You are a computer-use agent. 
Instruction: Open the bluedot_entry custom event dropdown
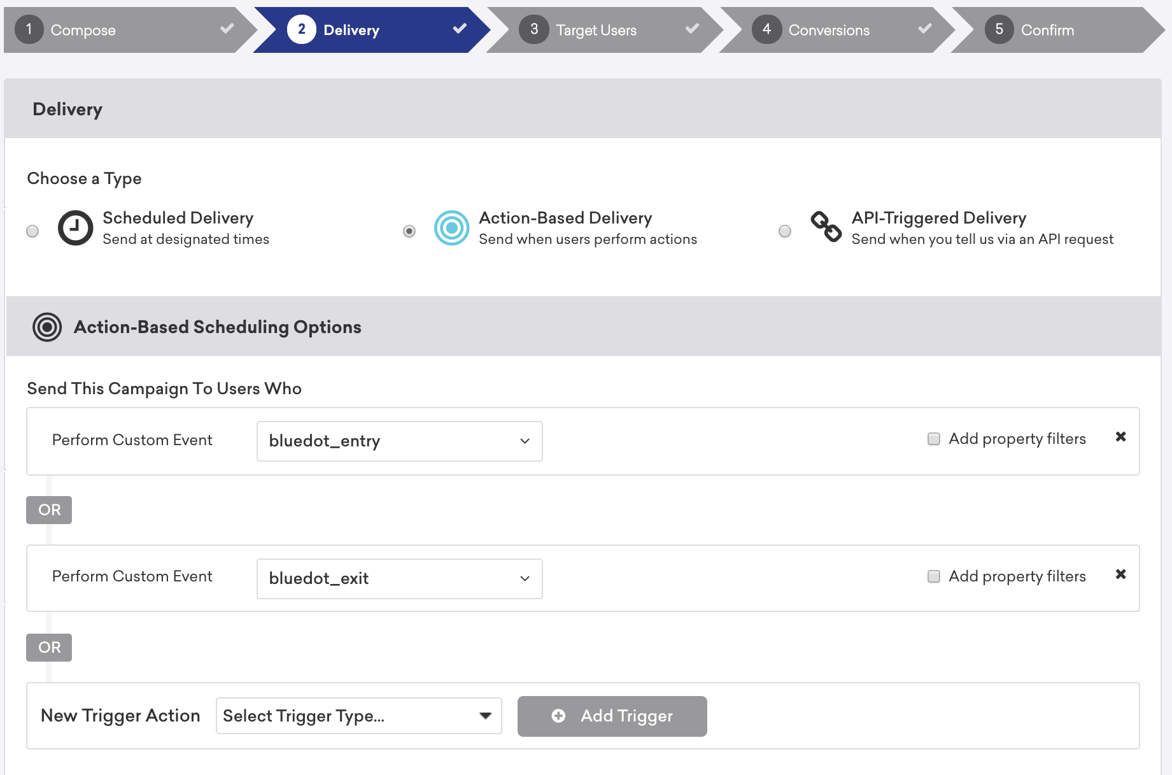(x=399, y=441)
